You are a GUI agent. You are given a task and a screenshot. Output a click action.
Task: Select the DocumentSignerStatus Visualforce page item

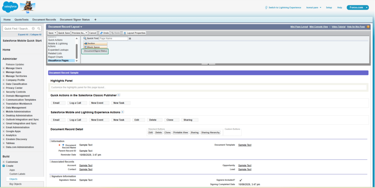click(x=95, y=51)
